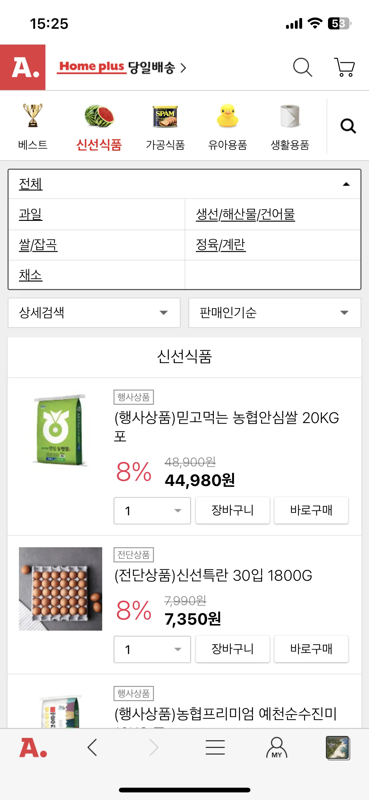Open quantity selector for 농협안심쌀 20KG
369x800 pixels.
[152, 511]
